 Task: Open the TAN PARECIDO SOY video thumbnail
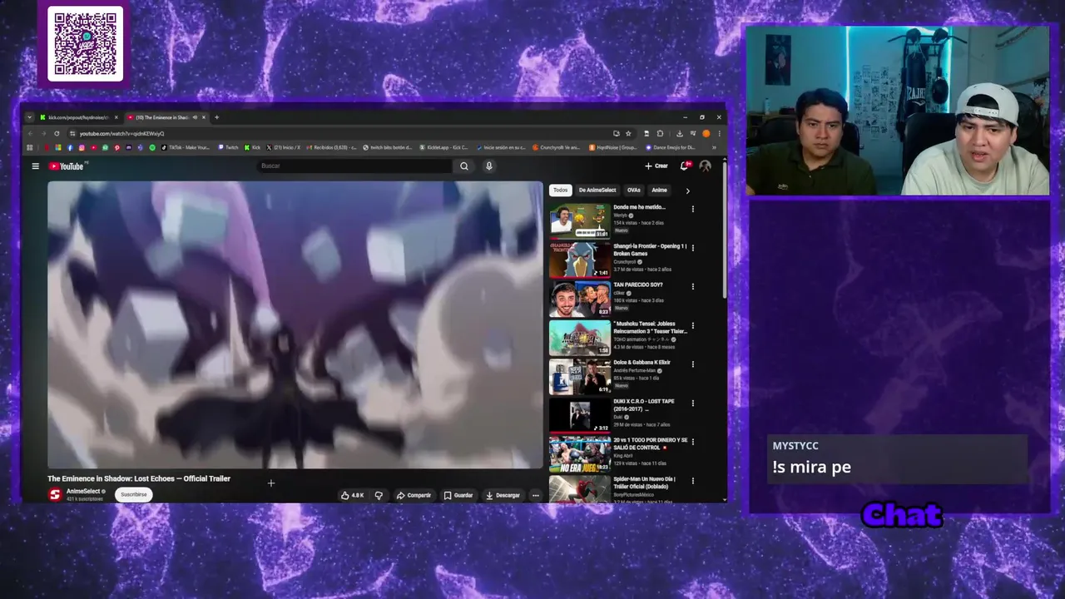tap(579, 299)
